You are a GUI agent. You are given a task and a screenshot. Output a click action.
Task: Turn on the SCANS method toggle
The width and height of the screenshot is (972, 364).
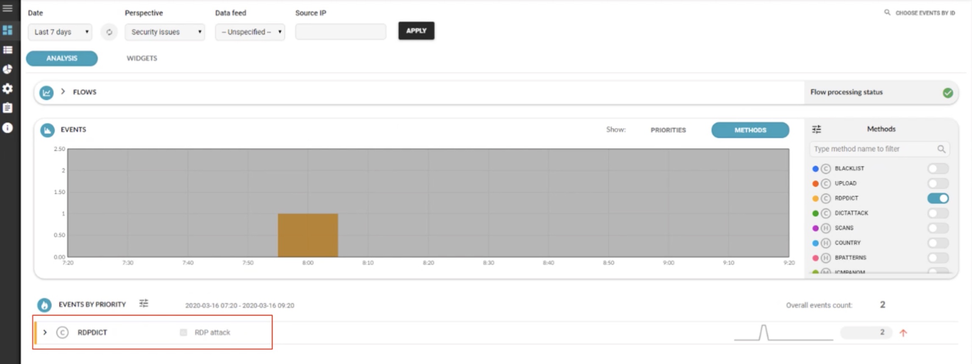pos(938,228)
